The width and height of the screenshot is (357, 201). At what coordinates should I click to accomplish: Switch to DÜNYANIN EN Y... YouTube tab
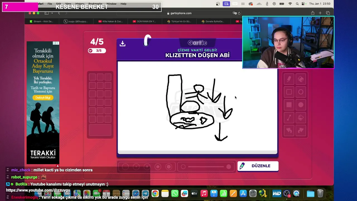144,21
